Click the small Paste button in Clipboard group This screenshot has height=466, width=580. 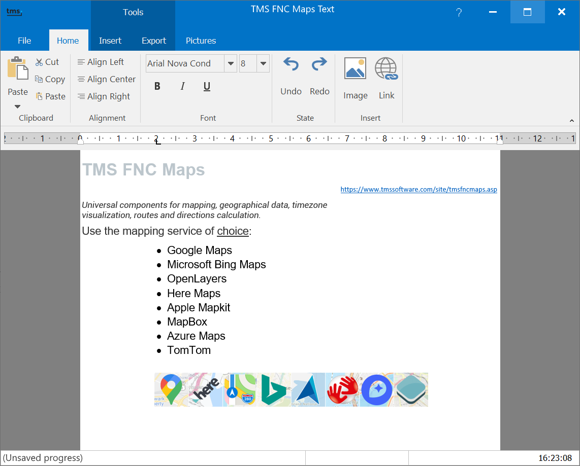click(50, 96)
